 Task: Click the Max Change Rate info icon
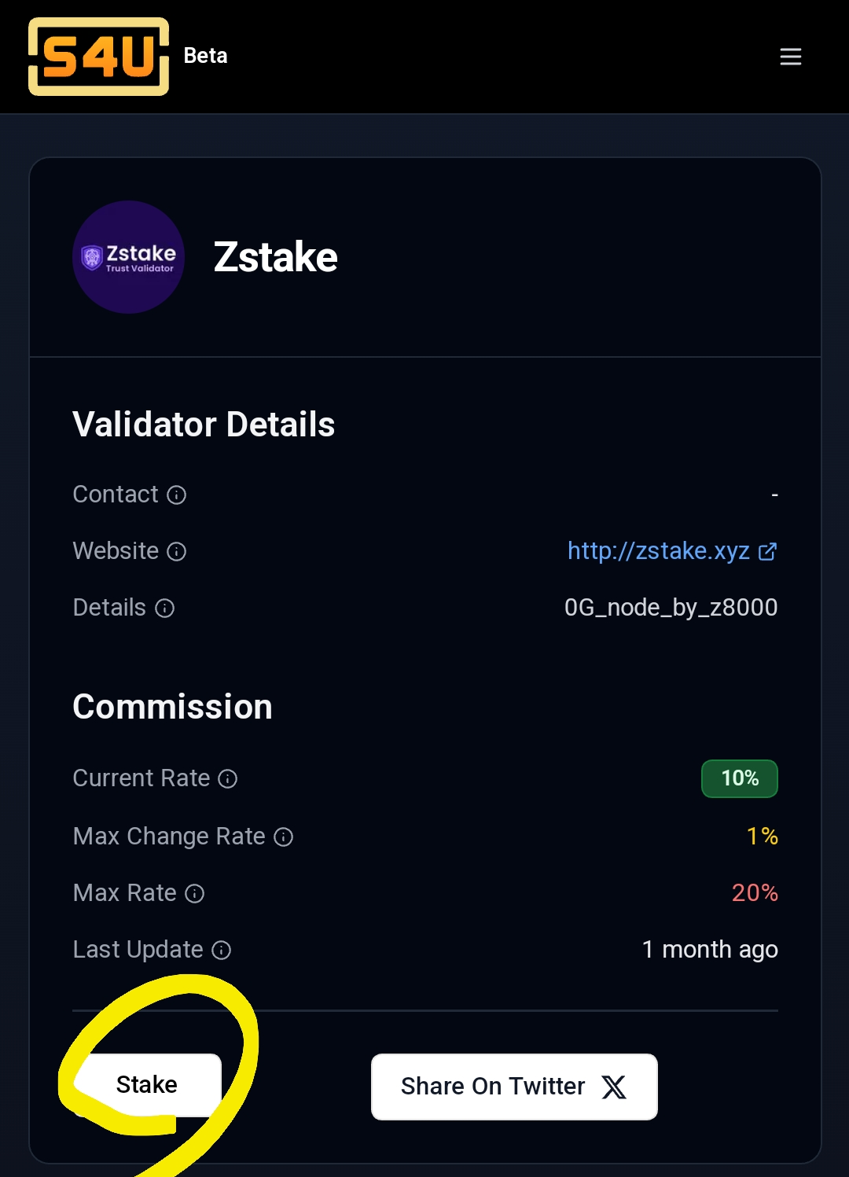283,837
